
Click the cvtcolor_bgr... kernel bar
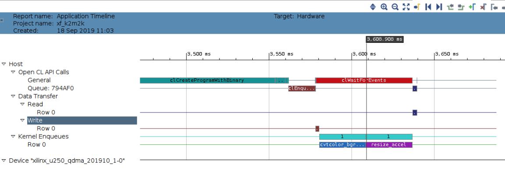343,145
